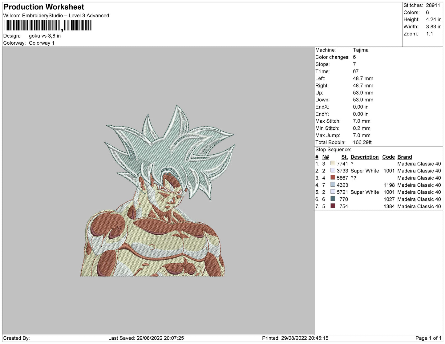
Task: Click the 'St.' column header
Action: coord(344,157)
